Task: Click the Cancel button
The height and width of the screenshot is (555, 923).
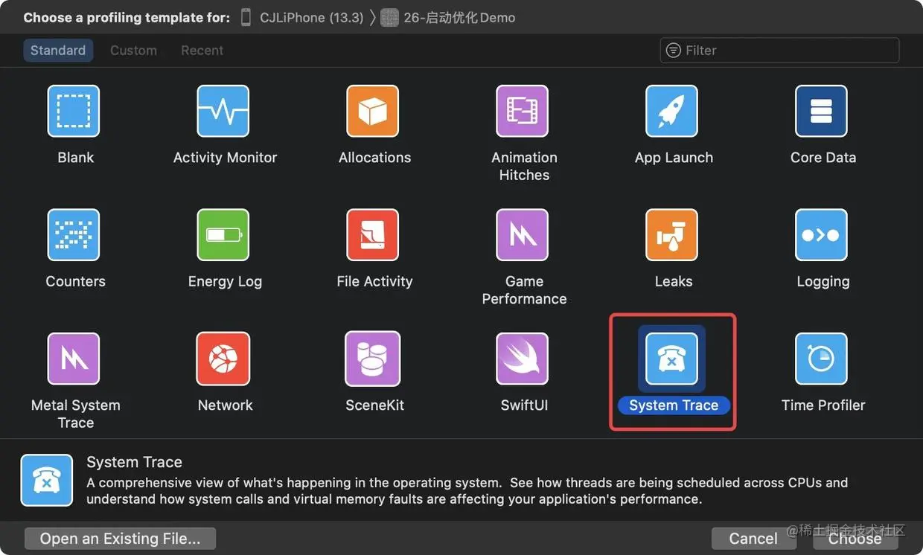Action: 753,539
